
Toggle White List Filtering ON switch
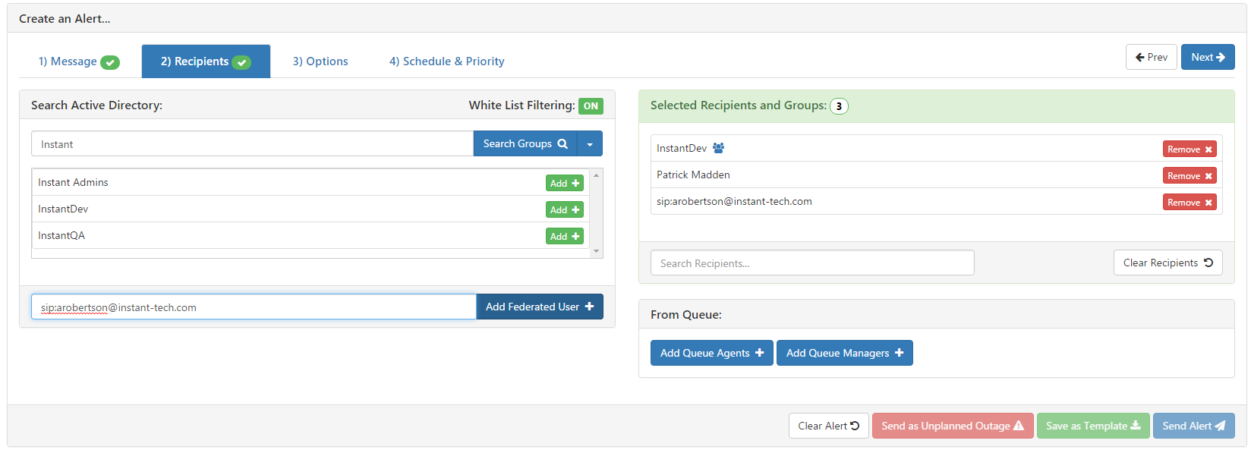[x=591, y=106]
